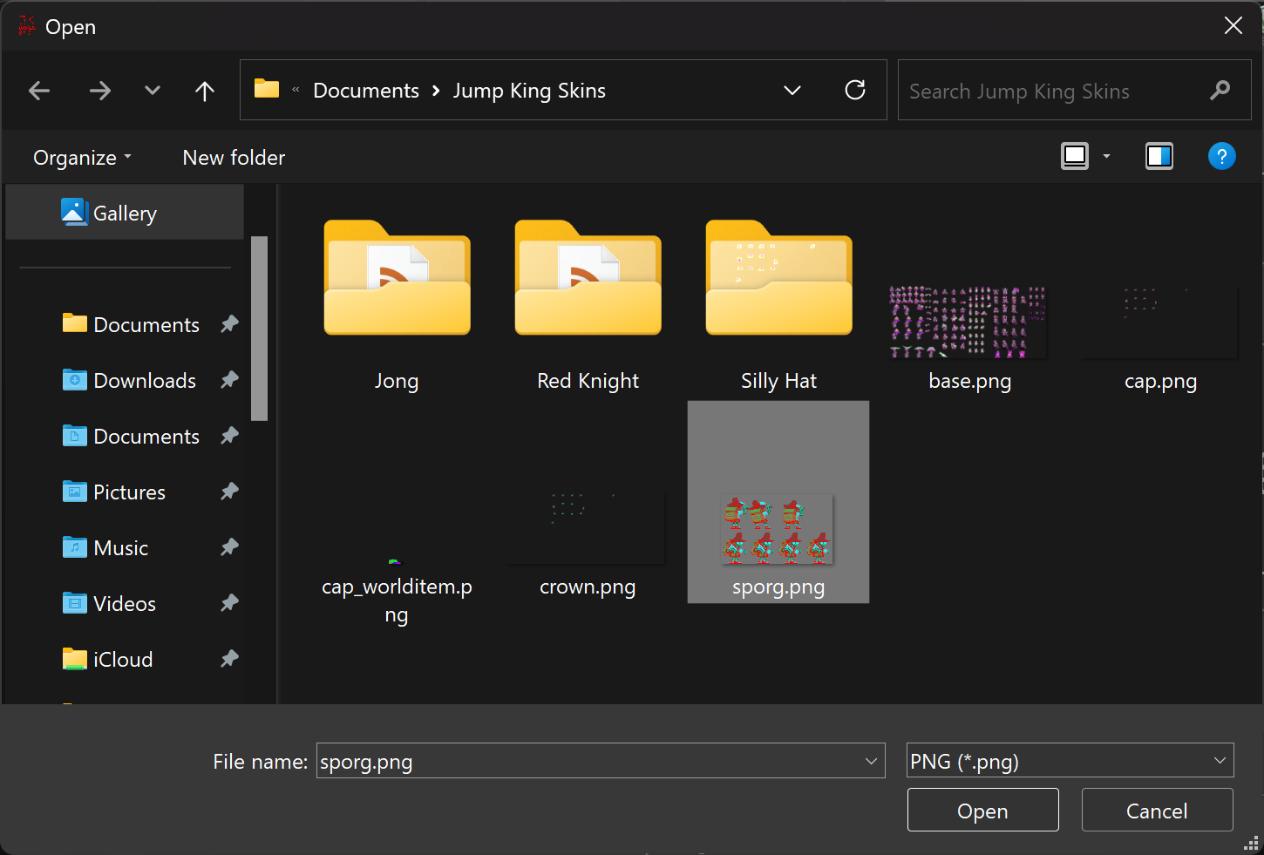
Task: Click the search magnifier icon
Action: [1220, 90]
